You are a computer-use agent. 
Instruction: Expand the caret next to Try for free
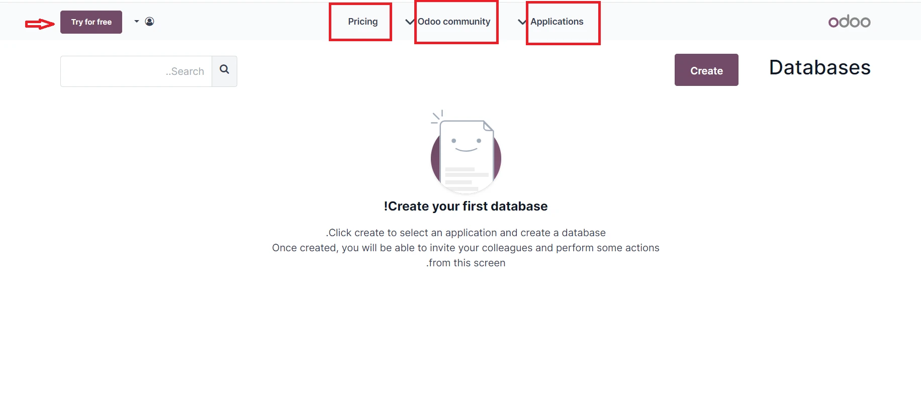135,22
